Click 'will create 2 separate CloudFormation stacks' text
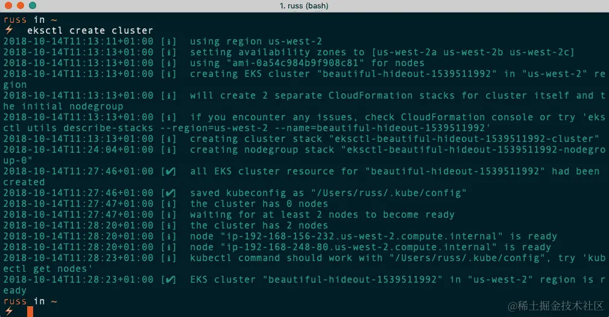 [323, 95]
